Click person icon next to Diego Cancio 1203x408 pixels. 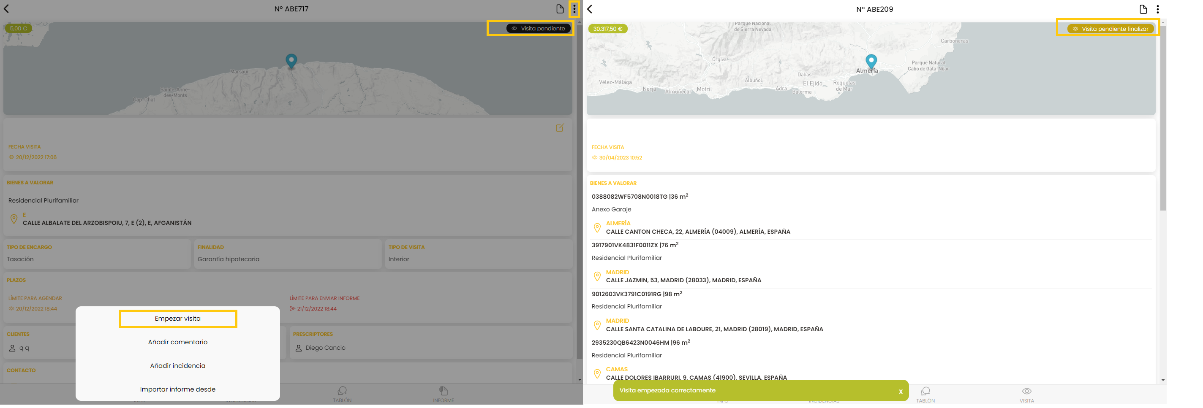[x=298, y=349]
